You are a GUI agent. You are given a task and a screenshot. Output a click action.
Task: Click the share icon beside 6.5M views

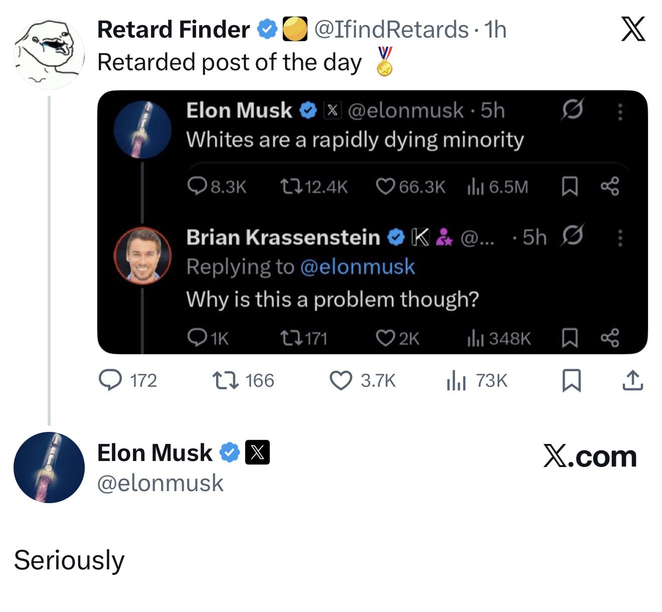coord(610,187)
